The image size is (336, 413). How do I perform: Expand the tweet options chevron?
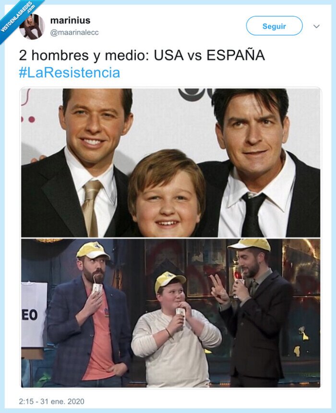tap(316, 26)
